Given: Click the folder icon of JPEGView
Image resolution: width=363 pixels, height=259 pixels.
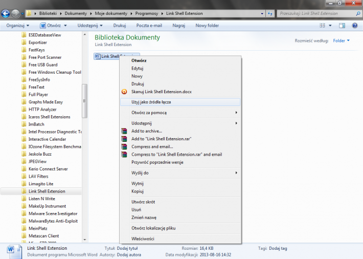Looking at the screenshot, I should [x=24, y=161].
